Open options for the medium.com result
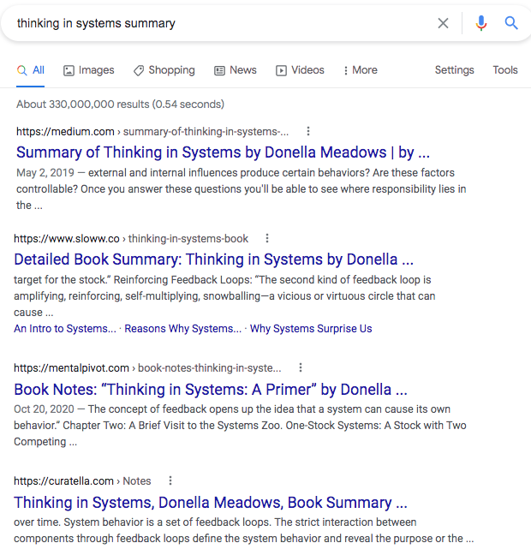The image size is (531, 549). [308, 131]
